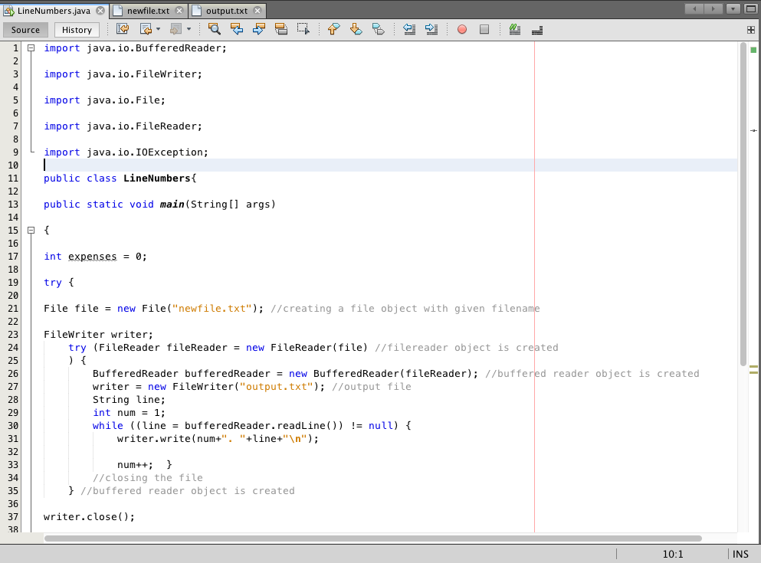Click the Last Edit toolbar icon
The height and width of the screenshot is (563, 761).
click(x=123, y=29)
